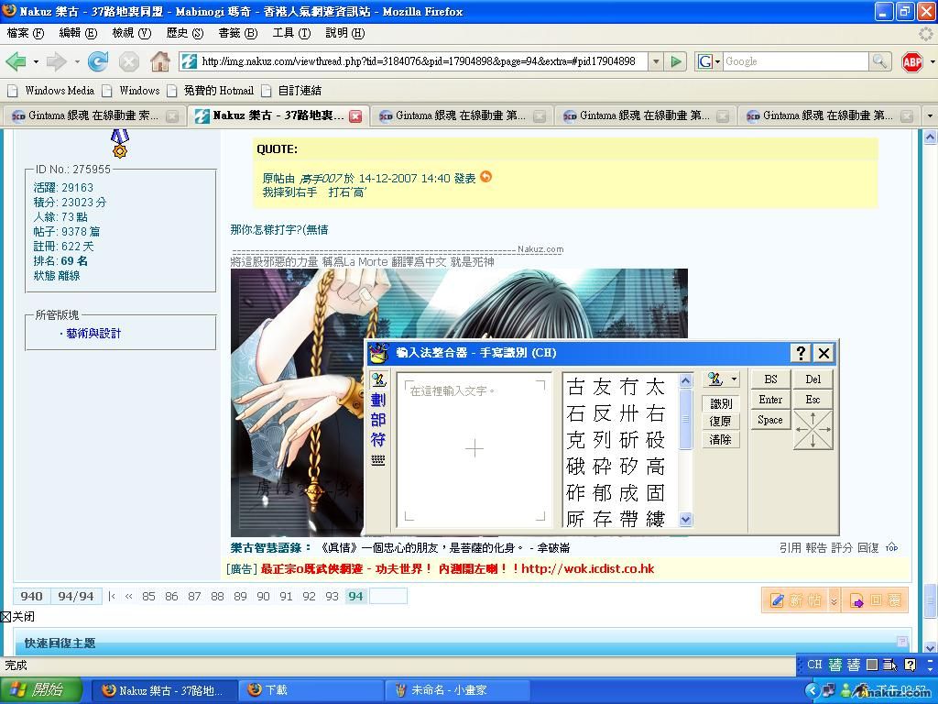
Task: Click the CH language indicator on language bar
Action: (x=814, y=665)
